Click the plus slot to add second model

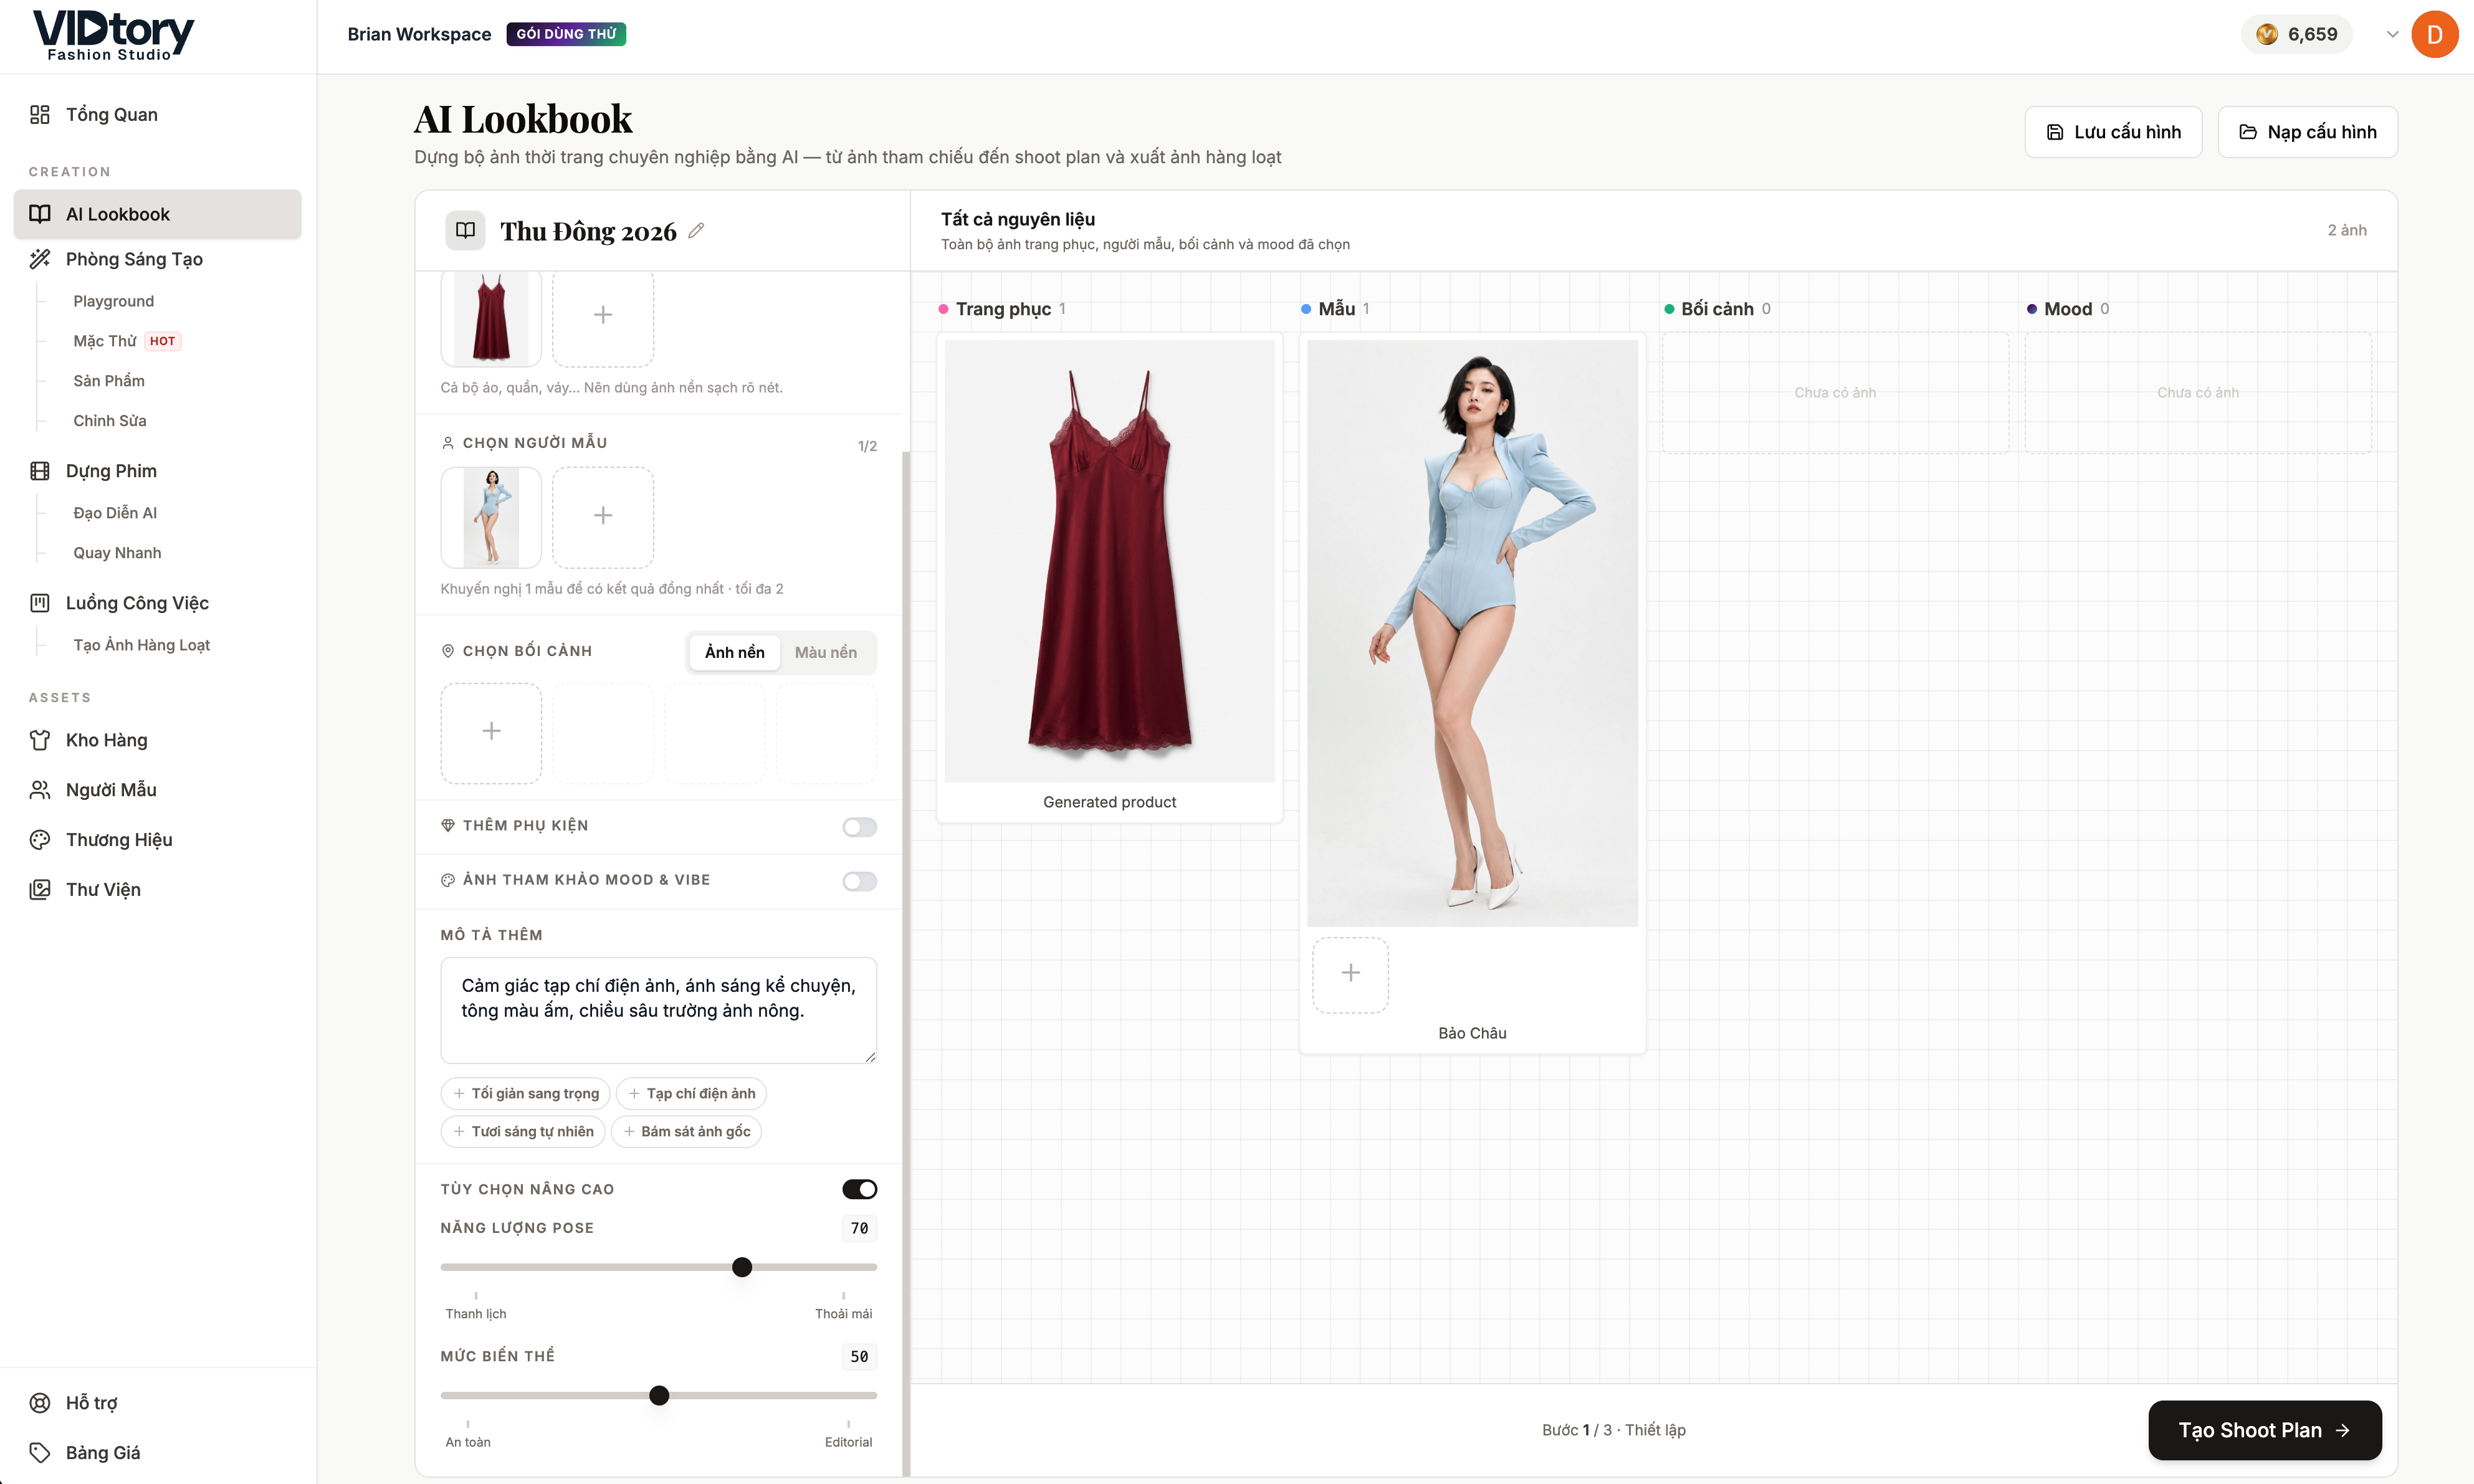[x=603, y=516]
